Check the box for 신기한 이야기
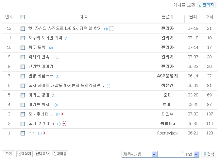Screen dimensions: 219x162 pos(23,67)
